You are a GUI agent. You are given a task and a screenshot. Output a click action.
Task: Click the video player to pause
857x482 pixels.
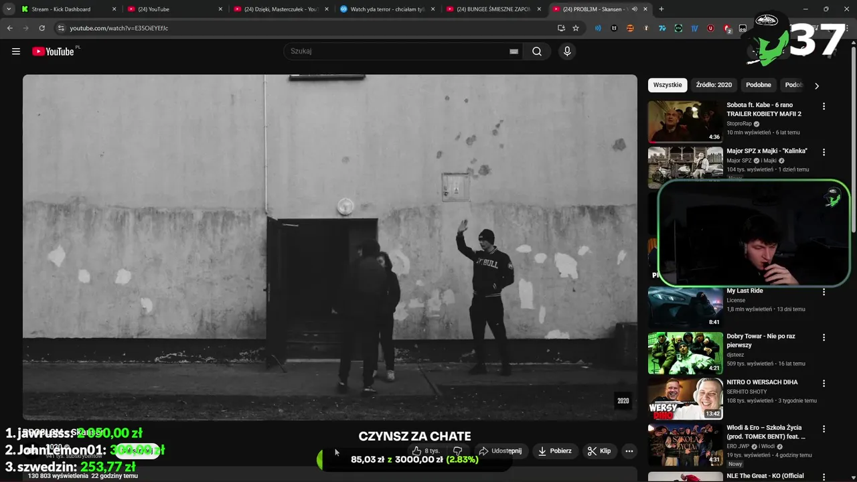click(x=329, y=246)
